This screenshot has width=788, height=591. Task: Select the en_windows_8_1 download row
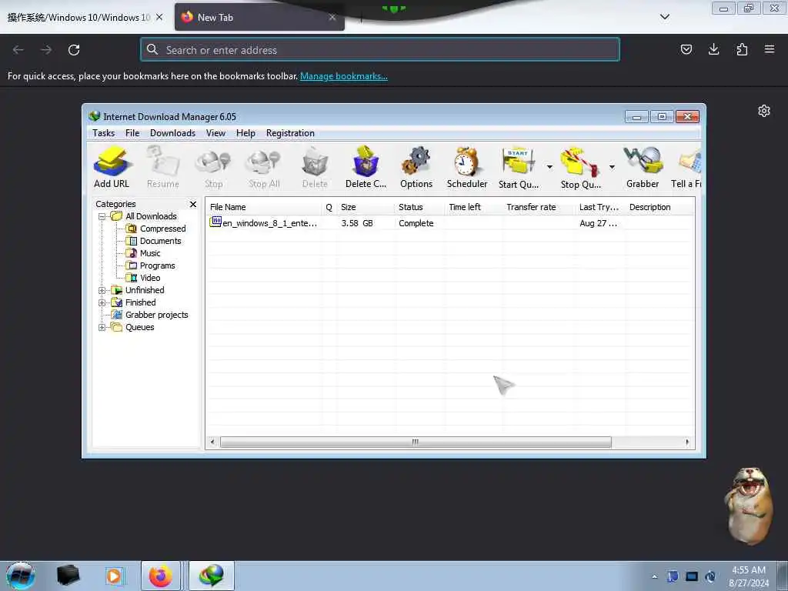(x=449, y=223)
